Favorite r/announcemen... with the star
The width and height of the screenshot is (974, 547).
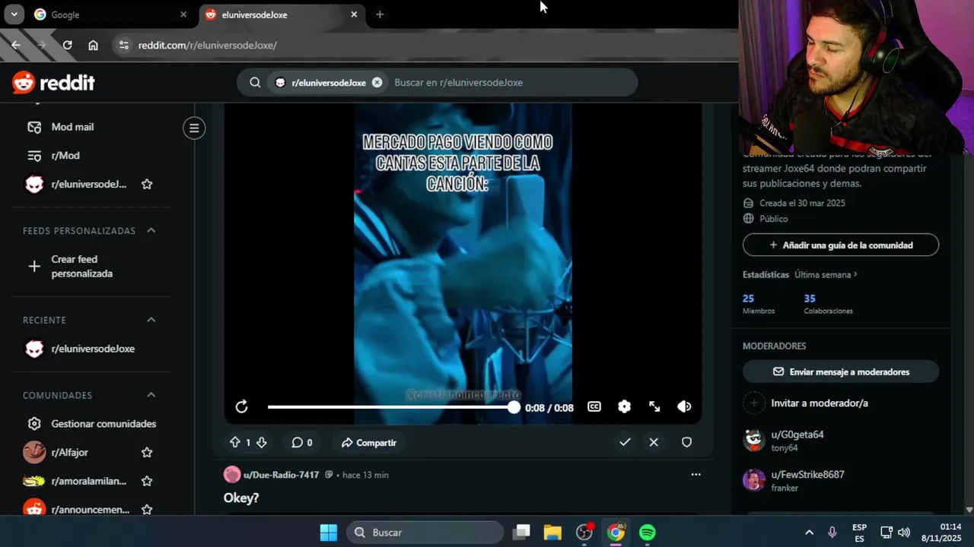coord(147,509)
